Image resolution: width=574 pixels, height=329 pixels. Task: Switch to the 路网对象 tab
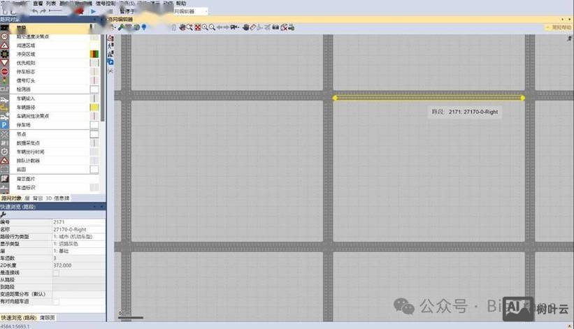click(11, 198)
